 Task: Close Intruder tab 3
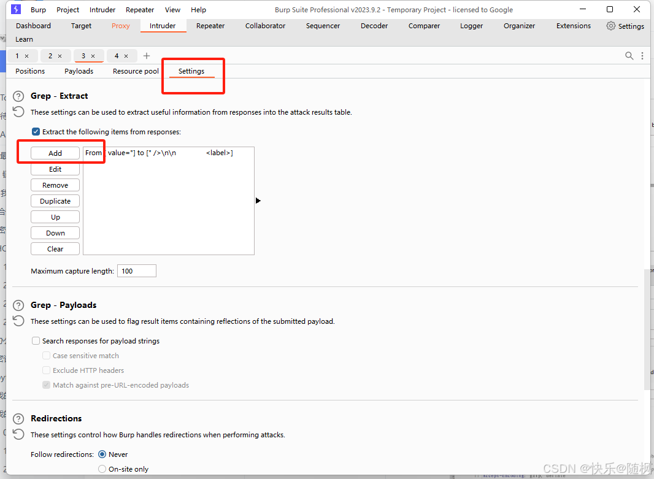[x=93, y=56]
